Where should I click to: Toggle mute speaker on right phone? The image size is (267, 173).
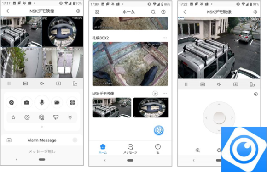[219, 84]
